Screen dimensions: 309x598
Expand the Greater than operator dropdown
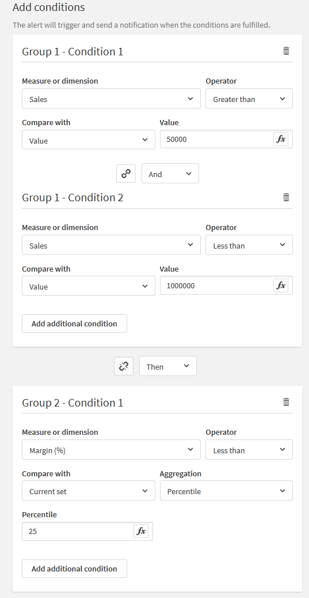(249, 99)
